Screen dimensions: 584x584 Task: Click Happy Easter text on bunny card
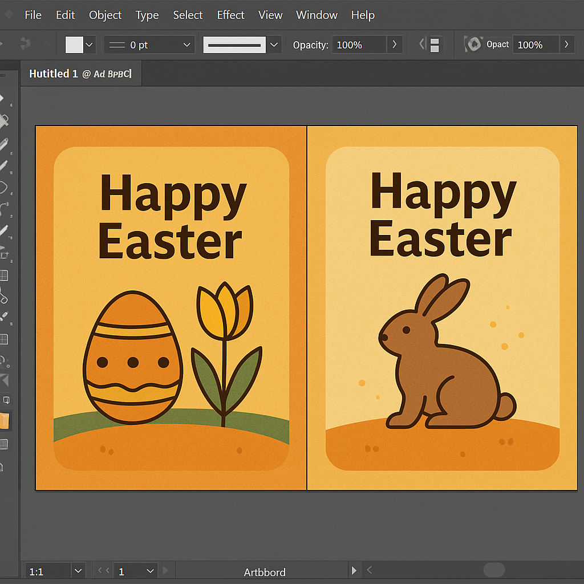coord(443,214)
